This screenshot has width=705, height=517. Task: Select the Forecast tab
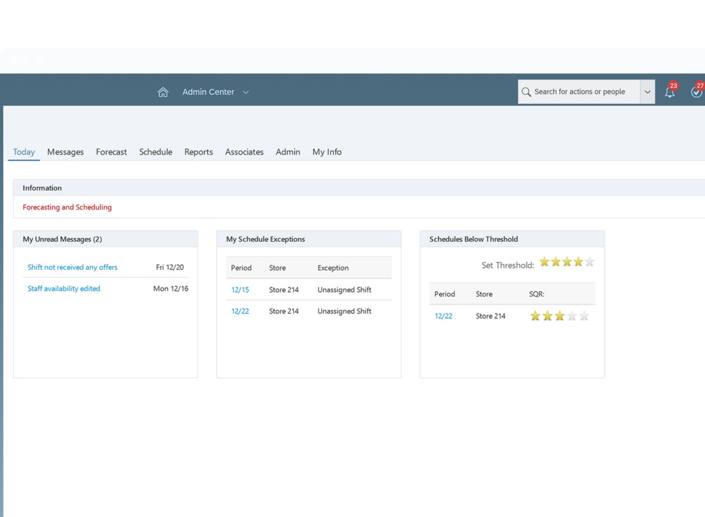click(x=111, y=152)
